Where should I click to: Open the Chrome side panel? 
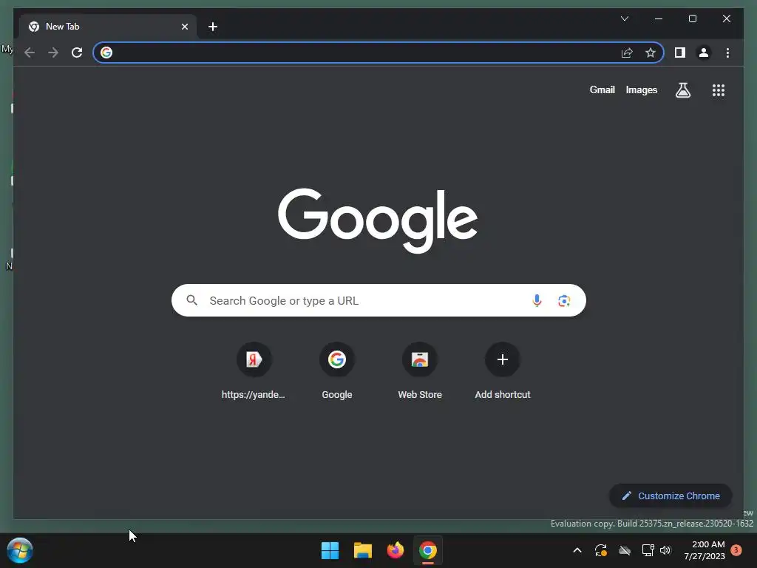coord(680,53)
